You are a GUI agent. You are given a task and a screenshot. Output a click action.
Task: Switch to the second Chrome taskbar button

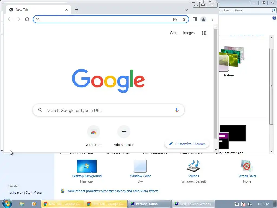106,204
